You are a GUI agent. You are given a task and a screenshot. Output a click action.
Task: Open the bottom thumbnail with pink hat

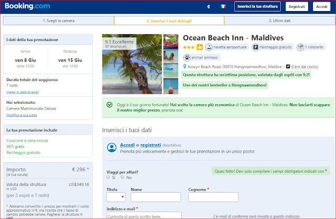pos(171,86)
